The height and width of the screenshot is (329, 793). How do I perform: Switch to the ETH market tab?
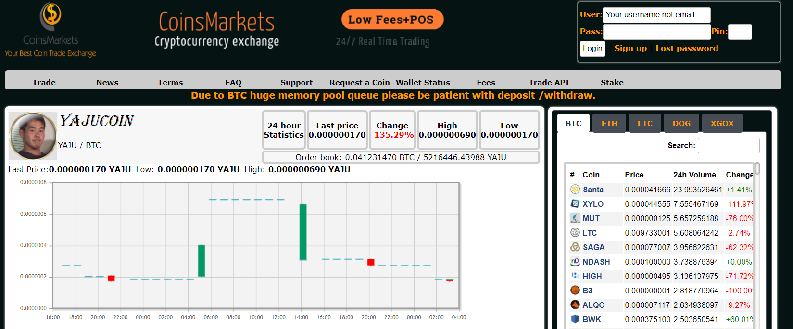[609, 123]
